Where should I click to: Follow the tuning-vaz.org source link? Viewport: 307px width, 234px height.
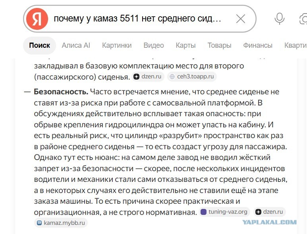224,212
